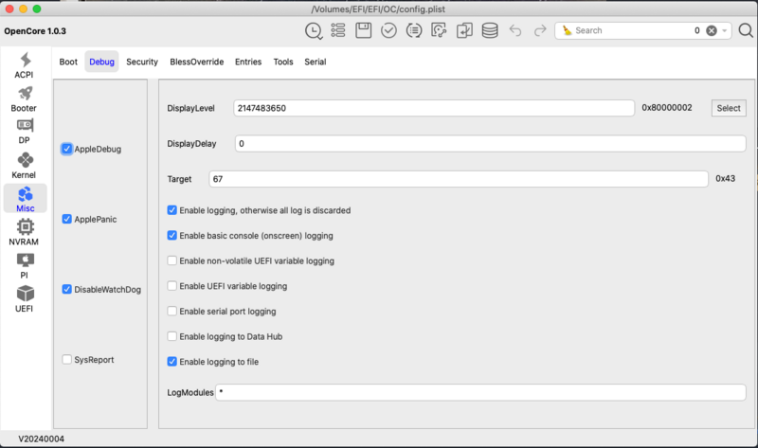Enable serial port logging checkbox

click(171, 311)
